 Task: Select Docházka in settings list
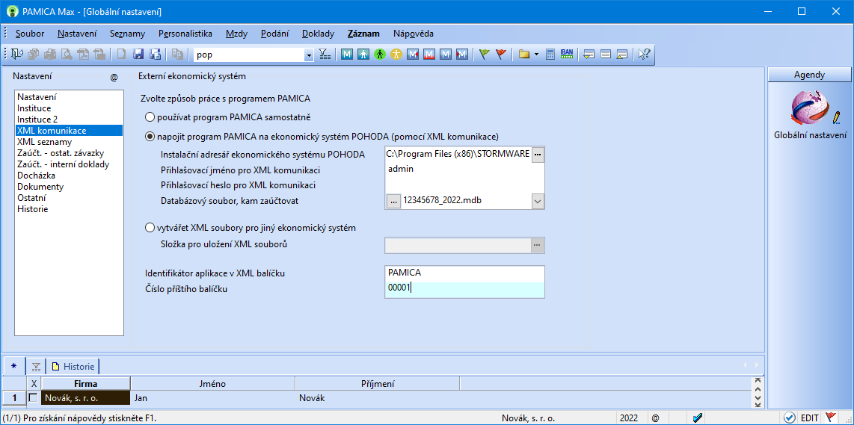36,176
